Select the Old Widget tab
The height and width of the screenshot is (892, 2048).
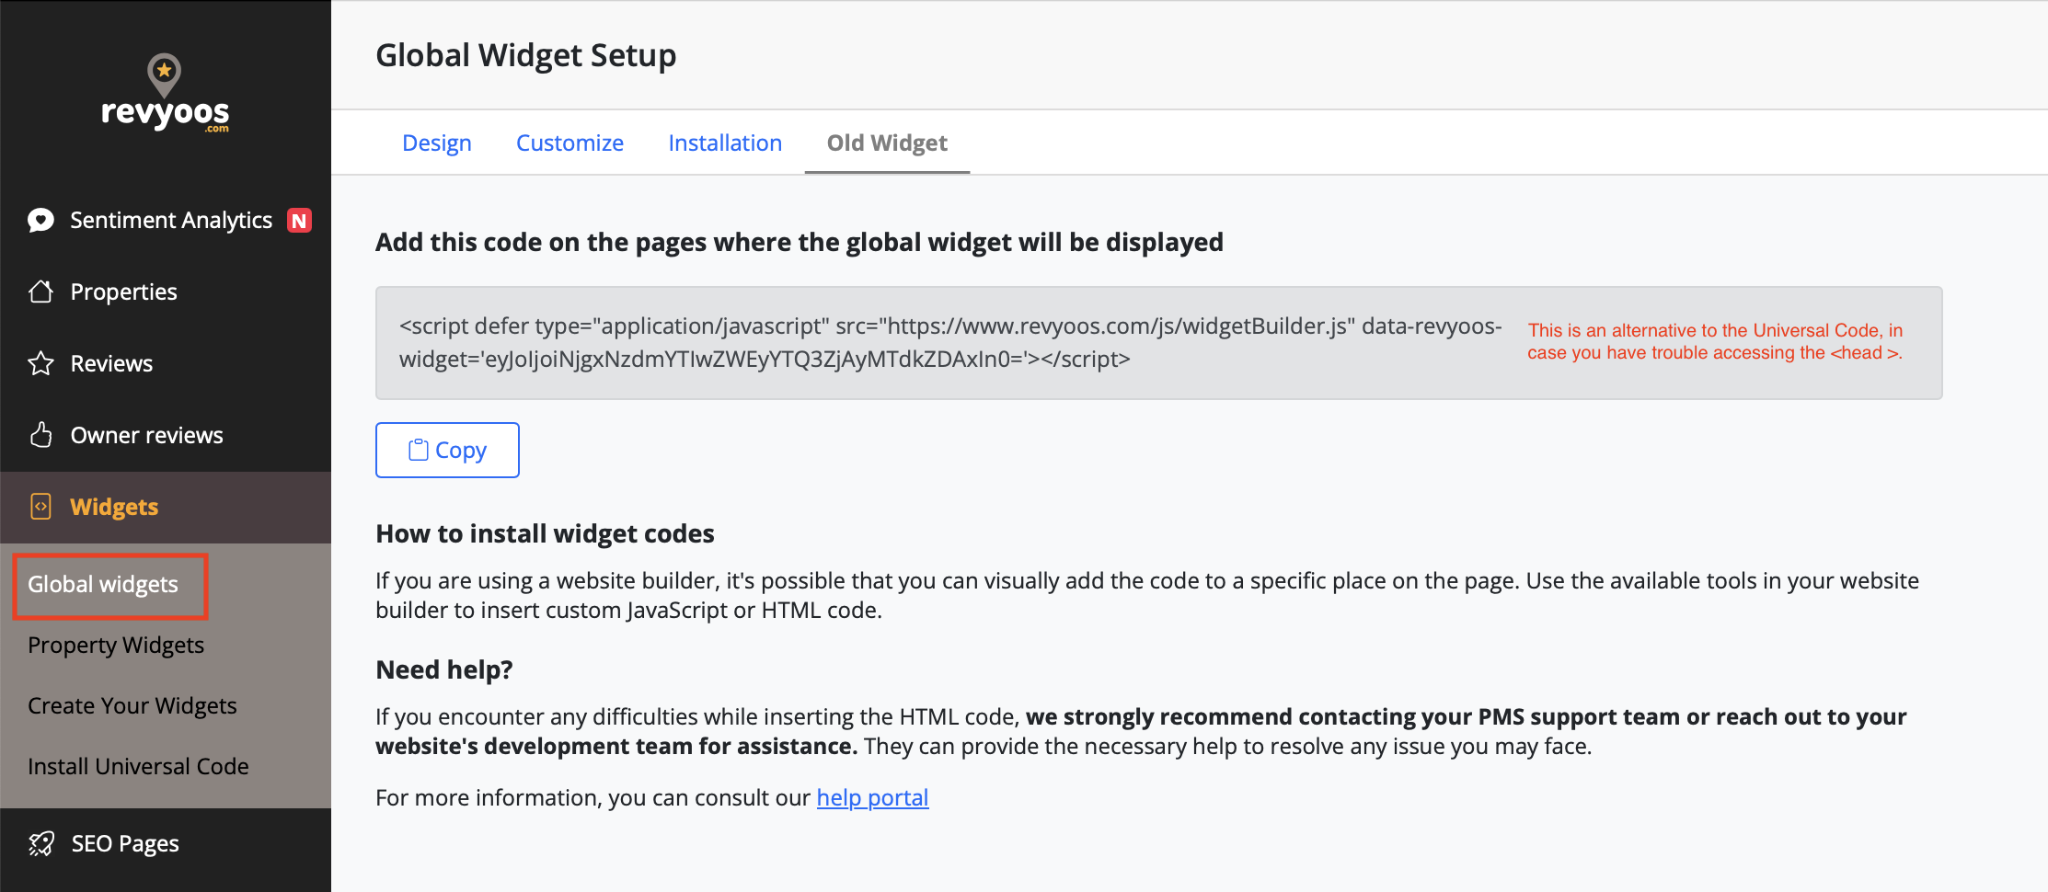[x=887, y=143]
